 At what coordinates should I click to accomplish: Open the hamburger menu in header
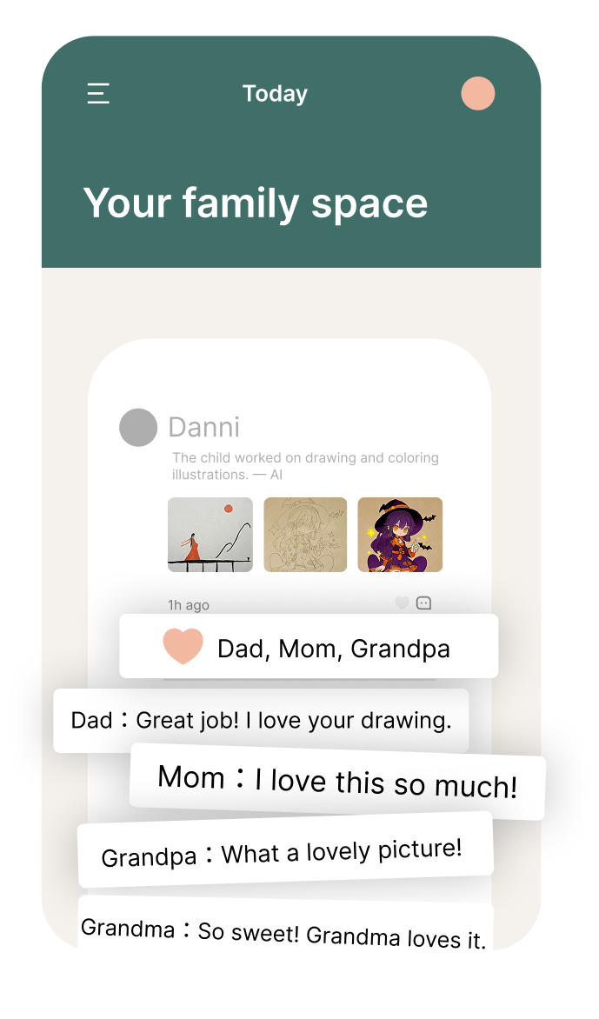(98, 94)
